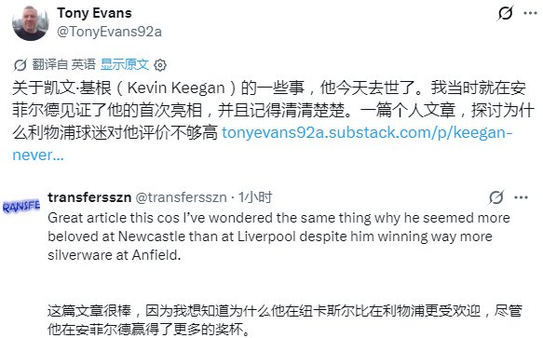Click the translate icon beside 翻译自 英语
543x338 pixels.
tap(20, 65)
